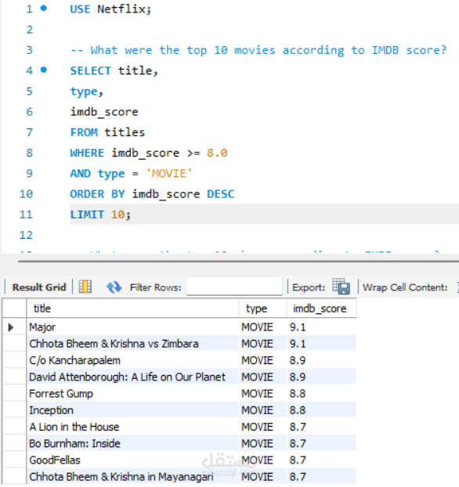Click the MOVIE type cell for Inception
The width and height of the screenshot is (459, 487).
coord(262,410)
